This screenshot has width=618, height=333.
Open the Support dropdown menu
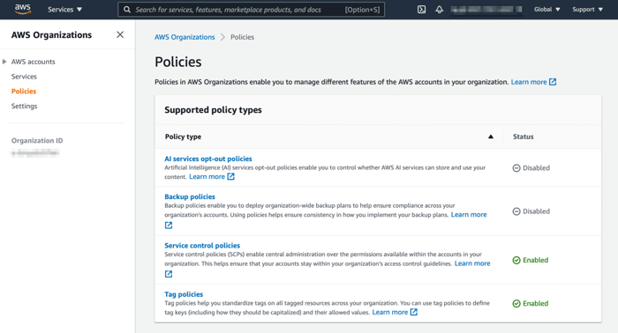point(588,10)
